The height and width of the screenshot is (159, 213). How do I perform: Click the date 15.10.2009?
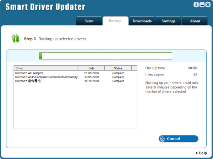(92, 81)
